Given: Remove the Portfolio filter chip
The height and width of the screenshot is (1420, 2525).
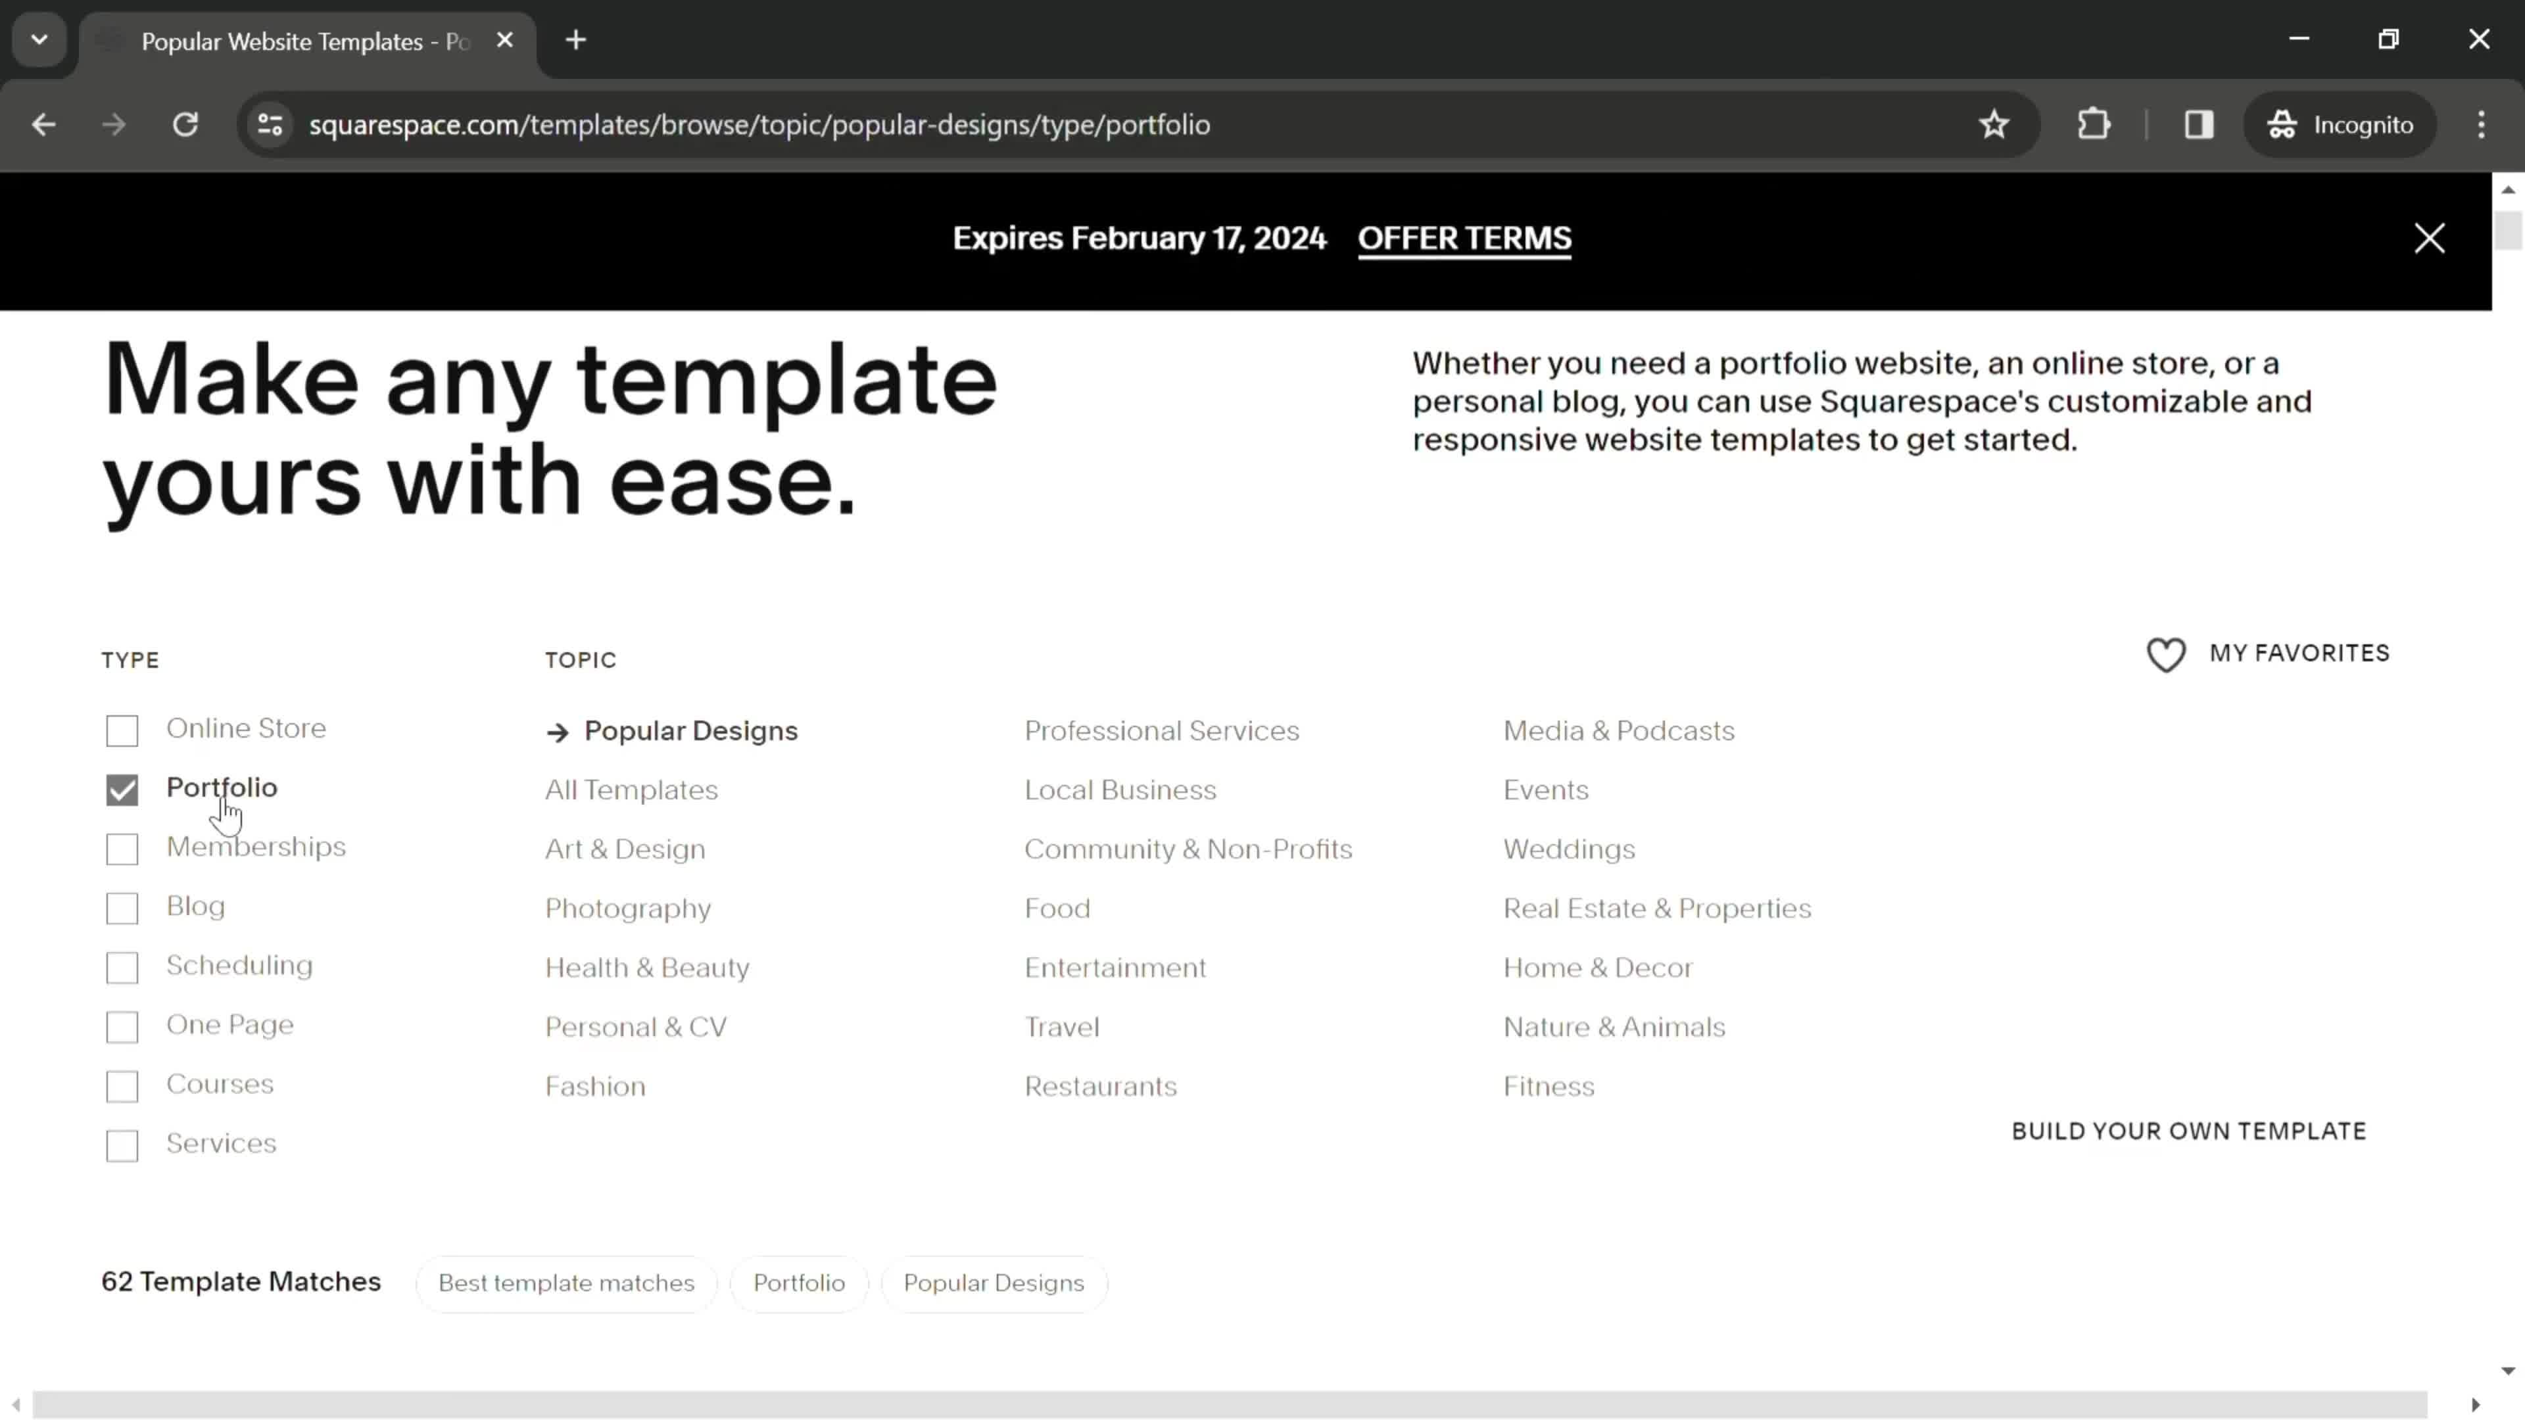Looking at the screenshot, I should coord(799,1284).
